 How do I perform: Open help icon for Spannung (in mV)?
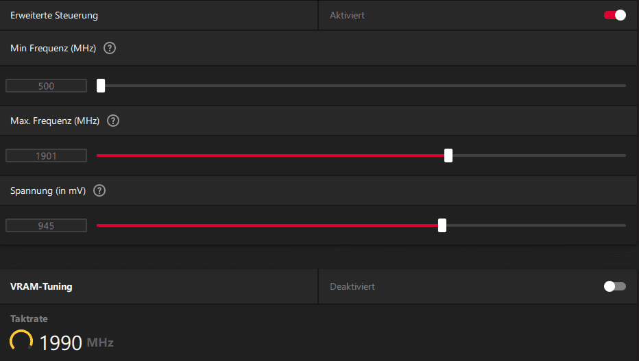99,190
